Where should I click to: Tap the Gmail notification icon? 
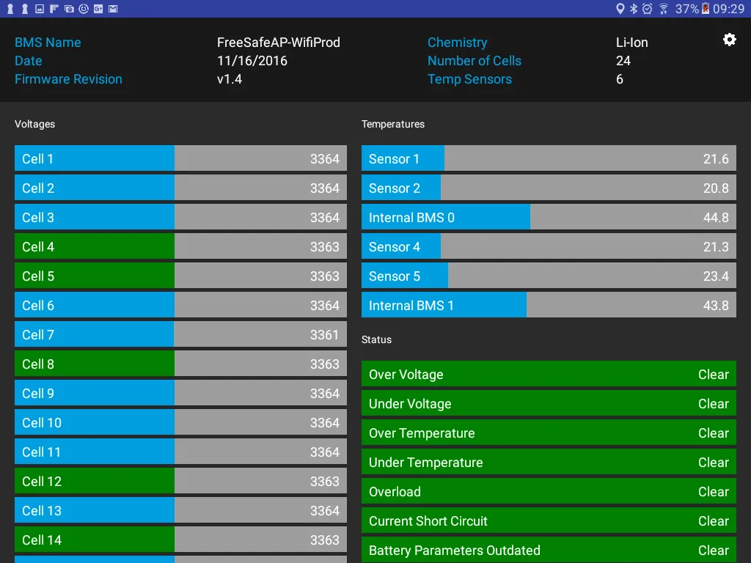pyautogui.click(x=113, y=9)
